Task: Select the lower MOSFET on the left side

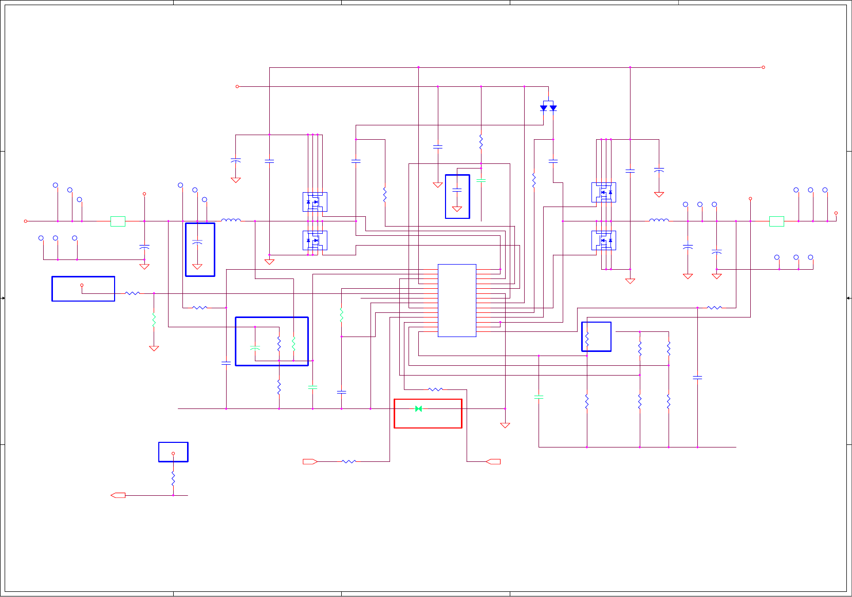Action: (x=315, y=240)
